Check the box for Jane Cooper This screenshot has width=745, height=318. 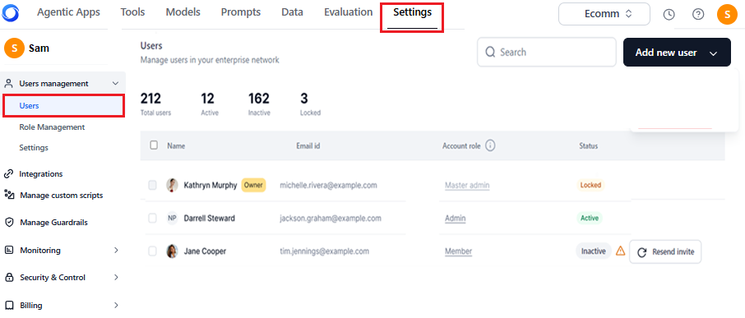(x=152, y=251)
